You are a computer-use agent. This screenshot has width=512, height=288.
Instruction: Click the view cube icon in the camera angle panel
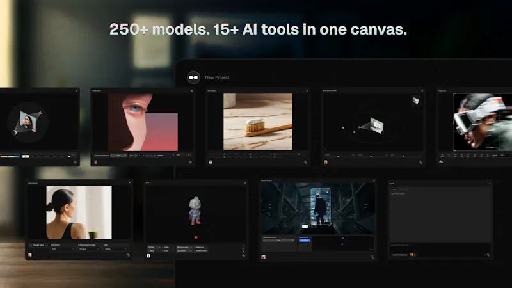pyautogui.click(x=416, y=100)
